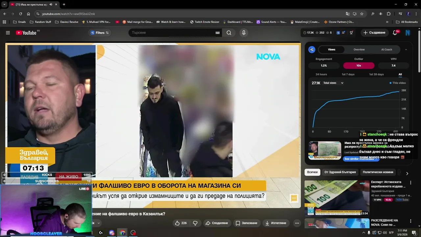Bookmark this page with the star
The image size is (421, 237).
pyautogui.click(x=362, y=14)
